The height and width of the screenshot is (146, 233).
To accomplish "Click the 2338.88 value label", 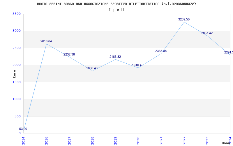I will [161, 51].
